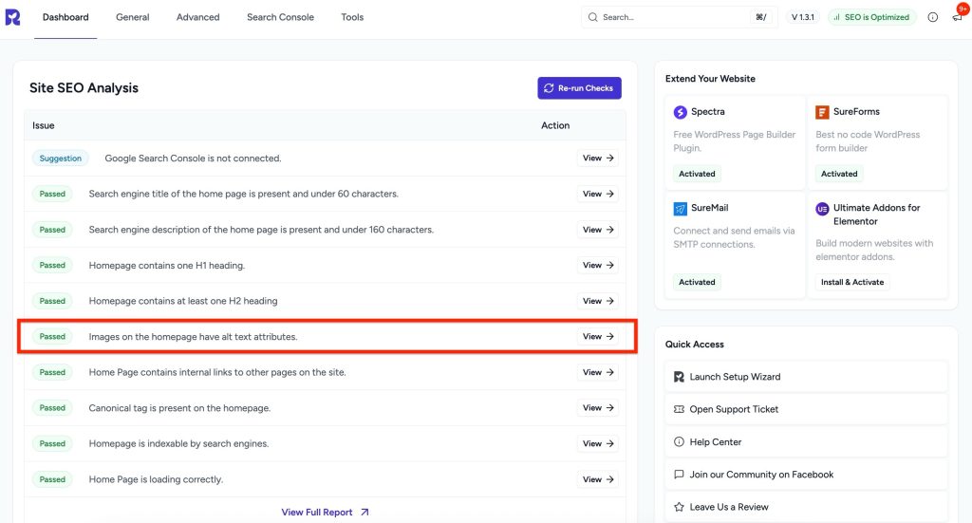Viewport: 972px width, 523px height.
Task: Click the info circle icon in header
Action: pos(932,17)
